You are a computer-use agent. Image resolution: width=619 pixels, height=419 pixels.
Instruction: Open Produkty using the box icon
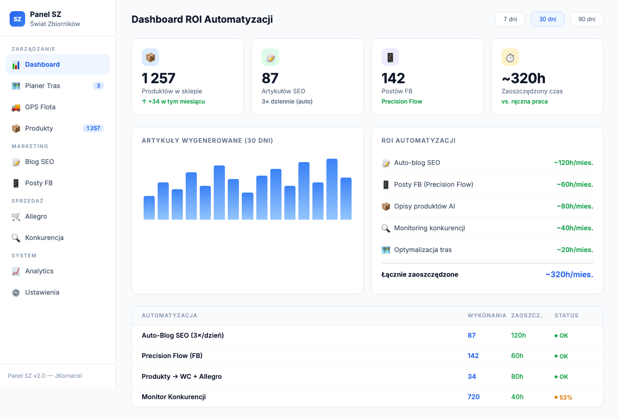[16, 128]
